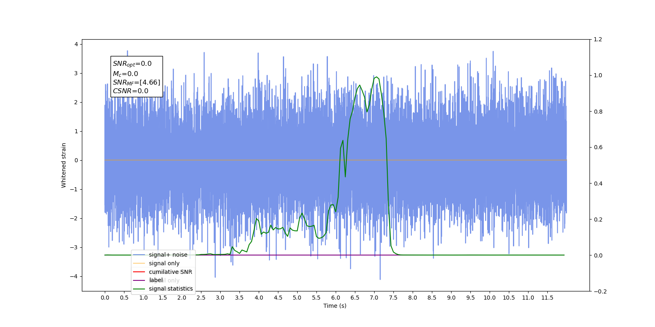The height and width of the screenshot is (327, 655).
Task: Click the 'signal statistics' legend label
Action: pos(171,289)
